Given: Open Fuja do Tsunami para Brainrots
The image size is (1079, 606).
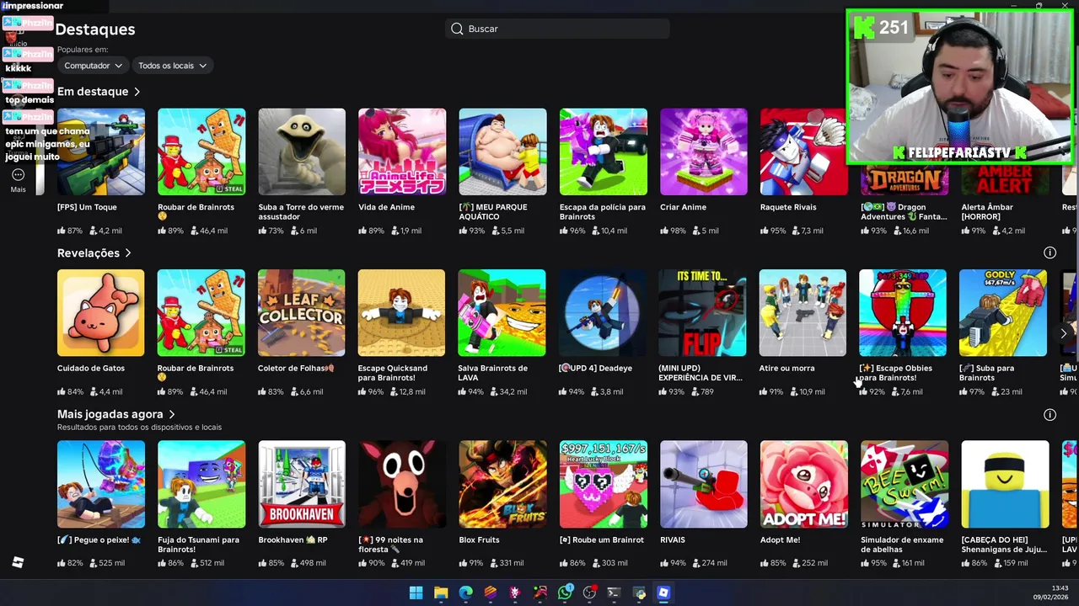Looking at the screenshot, I should pyautogui.click(x=201, y=484).
